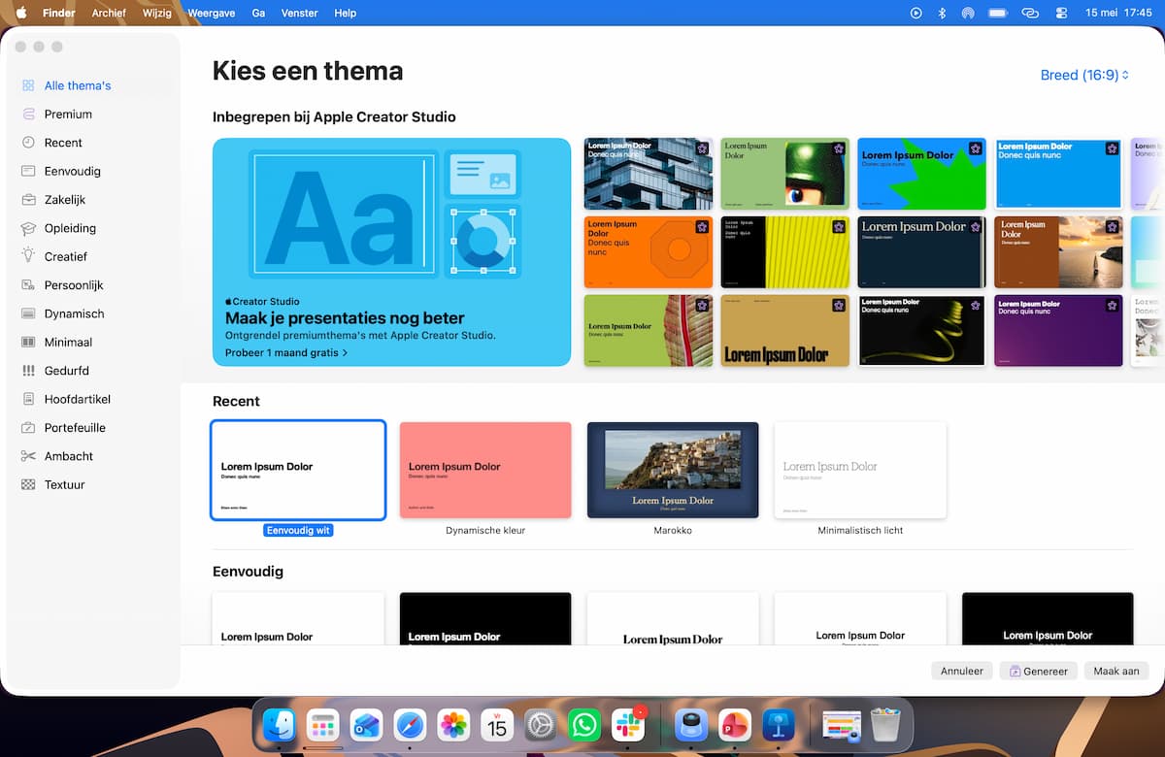
Task: Click the Bluetooth icon in the menu bar
Action: point(942,13)
